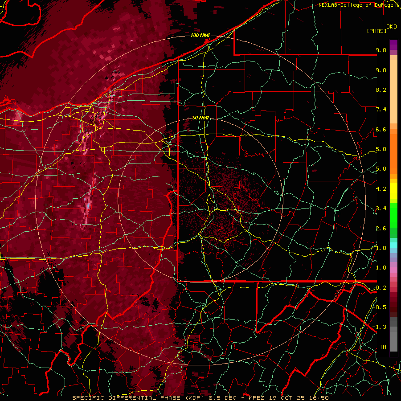This screenshot has height=401, width=401.
Task: Click the 100 NMI range ring label
Action: coord(200,35)
